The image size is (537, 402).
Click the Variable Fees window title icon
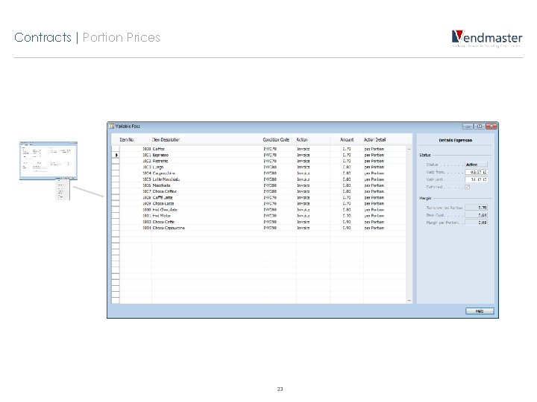point(111,126)
